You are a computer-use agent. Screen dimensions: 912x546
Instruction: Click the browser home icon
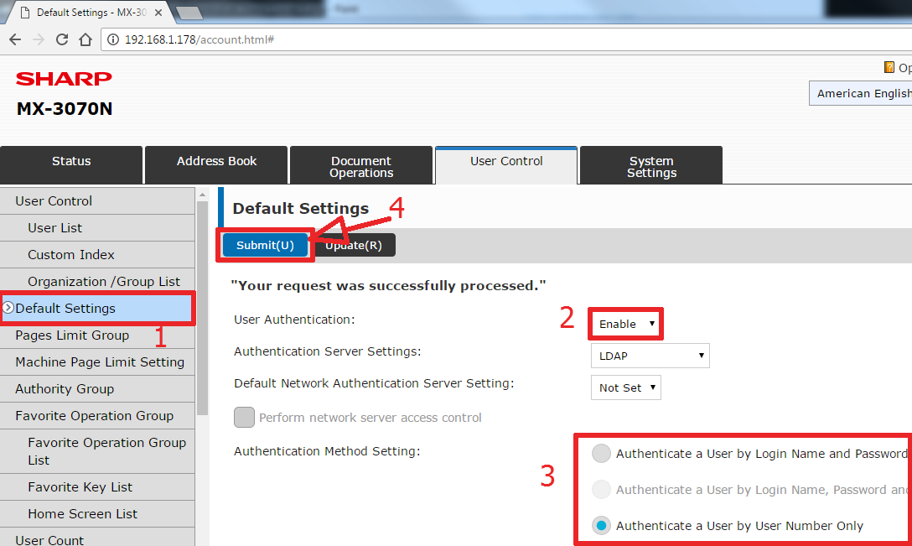pos(85,39)
